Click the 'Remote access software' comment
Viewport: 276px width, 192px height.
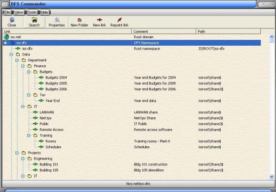153,130
